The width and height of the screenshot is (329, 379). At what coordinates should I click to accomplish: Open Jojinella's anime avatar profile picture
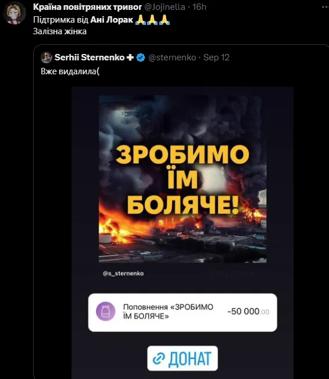tap(14, 13)
